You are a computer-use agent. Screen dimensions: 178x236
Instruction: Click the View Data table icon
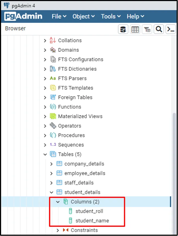click(135, 29)
